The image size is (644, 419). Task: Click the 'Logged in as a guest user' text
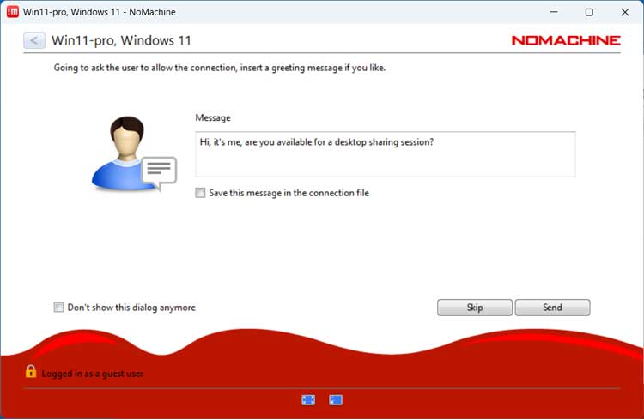(x=93, y=374)
